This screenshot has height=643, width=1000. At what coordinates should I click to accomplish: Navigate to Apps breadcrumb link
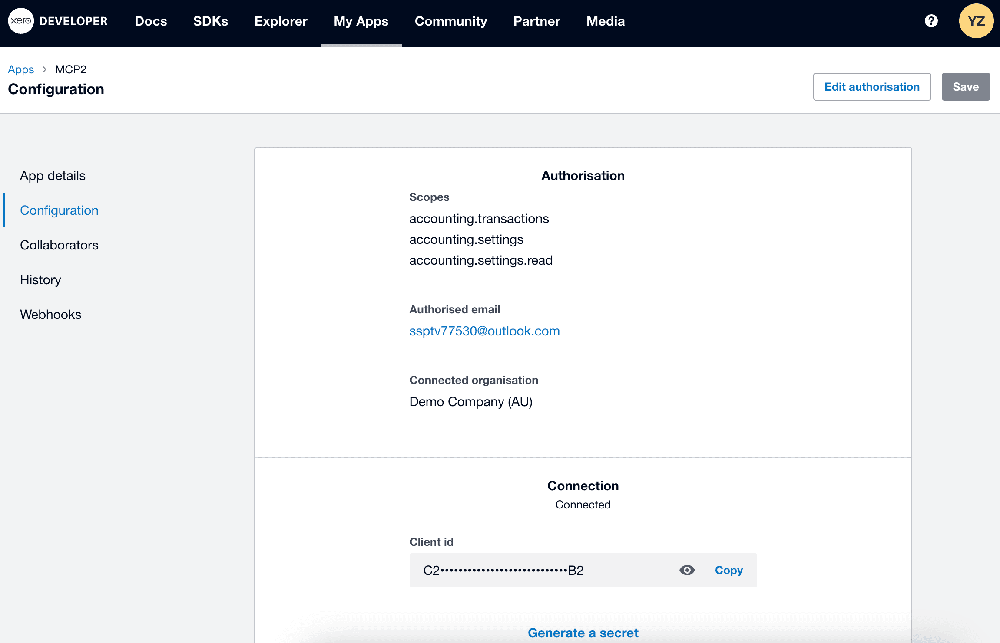(20, 69)
